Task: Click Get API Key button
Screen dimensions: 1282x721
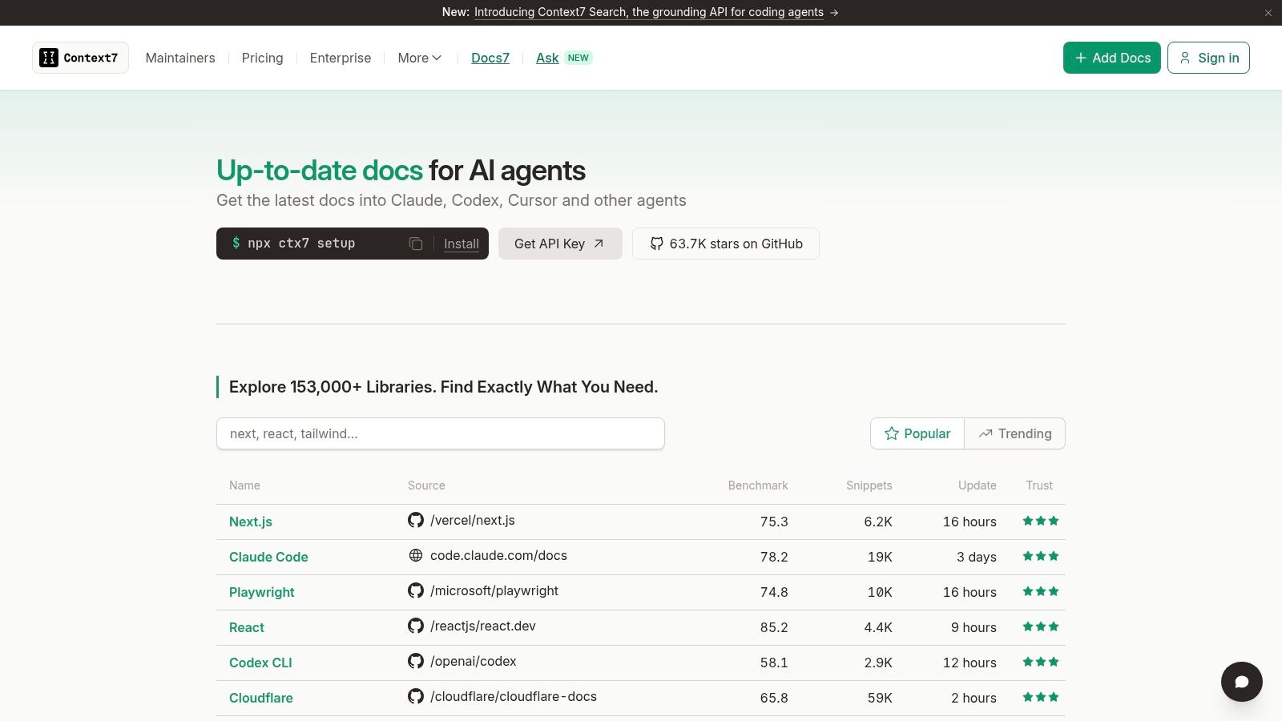Action: point(560,244)
